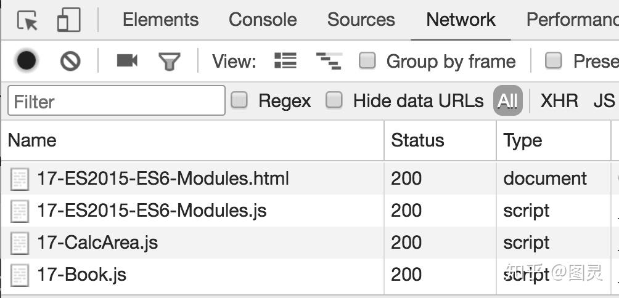Toggle the device toolbar icon
This screenshot has height=298, width=619.
point(68,20)
